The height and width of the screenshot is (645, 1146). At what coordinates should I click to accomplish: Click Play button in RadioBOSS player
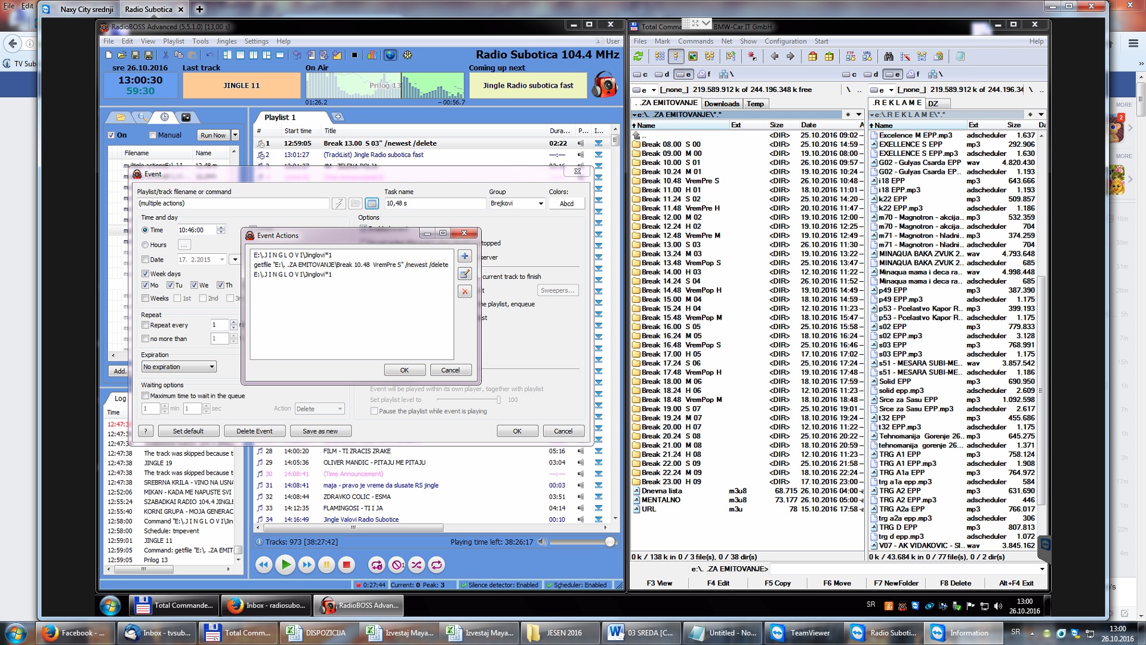(285, 564)
